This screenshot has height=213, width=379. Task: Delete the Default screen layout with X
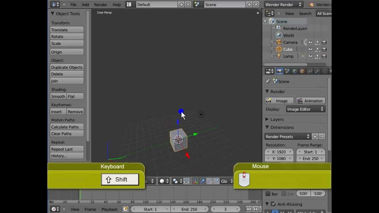coord(188,4)
